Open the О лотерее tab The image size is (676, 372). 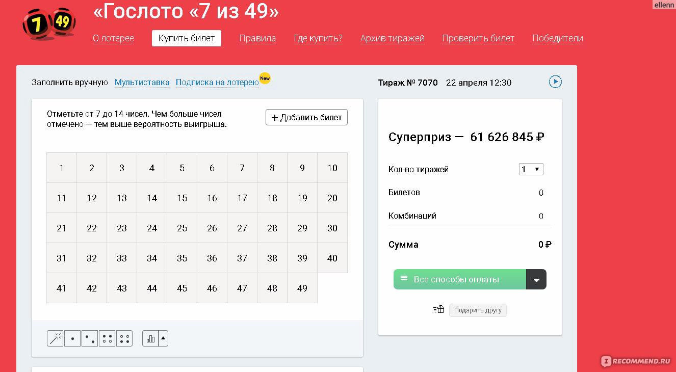113,38
